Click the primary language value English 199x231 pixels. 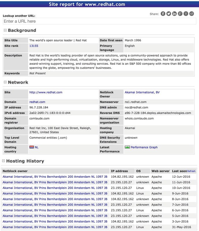point(129,46)
